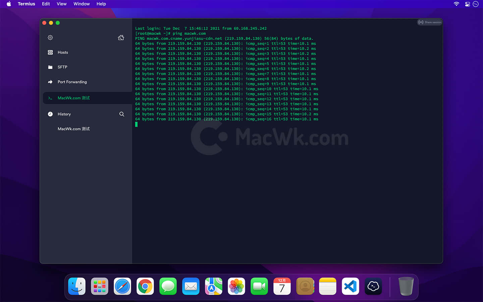Open Calendar from the Dock
Screen dimensions: 483x302
(282, 286)
